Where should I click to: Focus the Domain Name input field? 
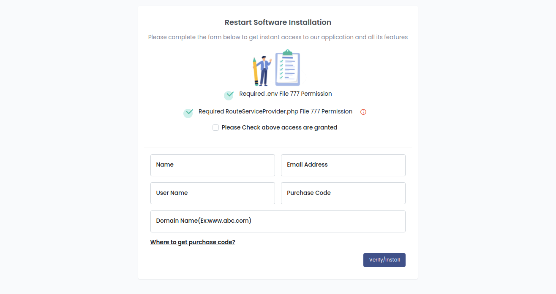click(278, 221)
